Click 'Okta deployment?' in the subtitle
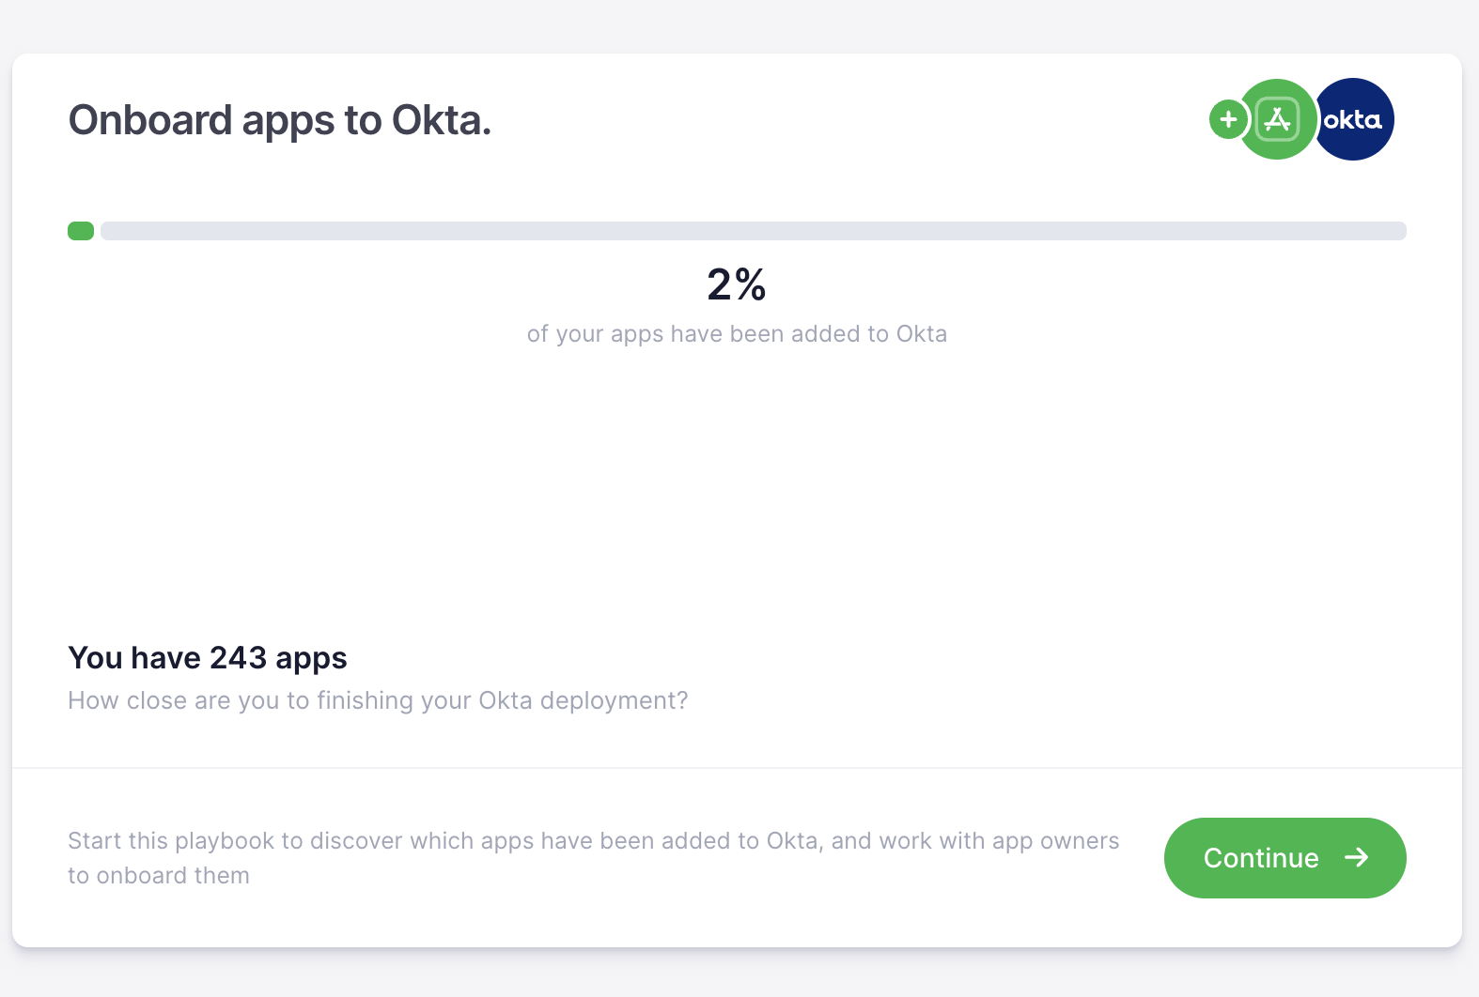The image size is (1479, 997). tap(583, 700)
